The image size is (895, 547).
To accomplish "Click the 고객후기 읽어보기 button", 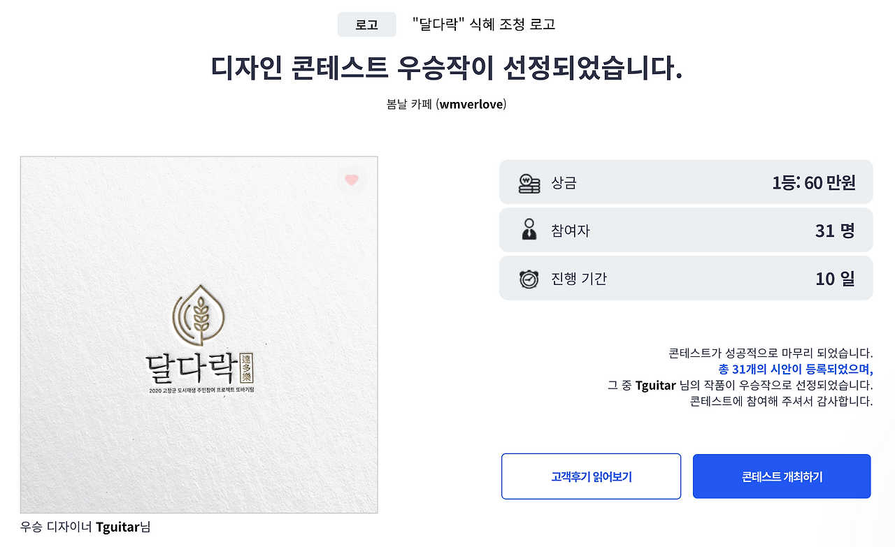I will pos(591,476).
